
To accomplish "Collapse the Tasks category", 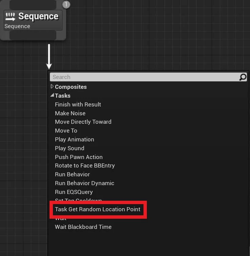I will 52,95.
